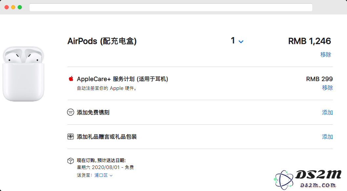347x191 pixels.
Task: Click the 现在订购, 预计送达日期 heading
Action: coord(101,160)
